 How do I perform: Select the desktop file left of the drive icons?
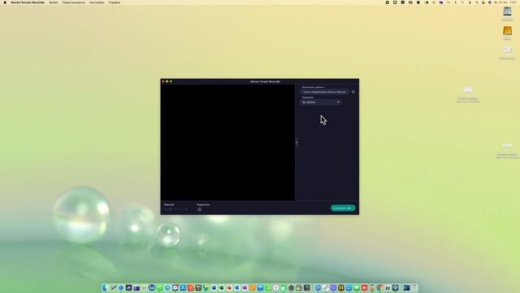tap(468, 90)
